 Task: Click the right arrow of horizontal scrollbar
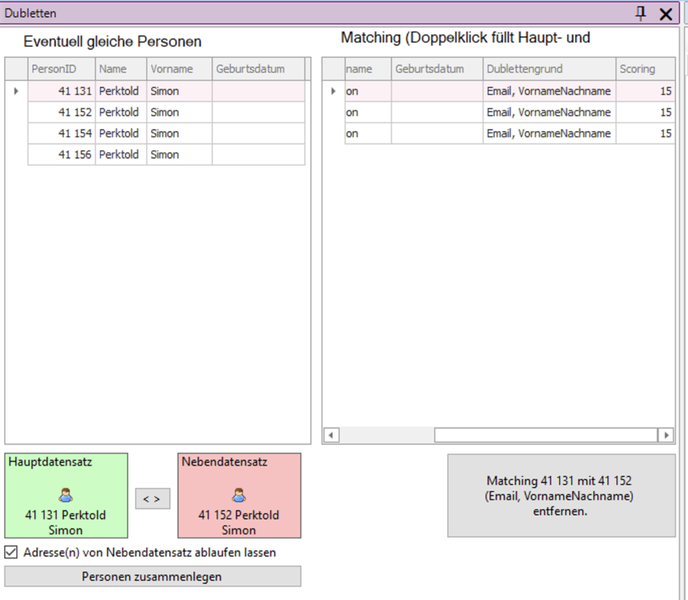[x=666, y=435]
